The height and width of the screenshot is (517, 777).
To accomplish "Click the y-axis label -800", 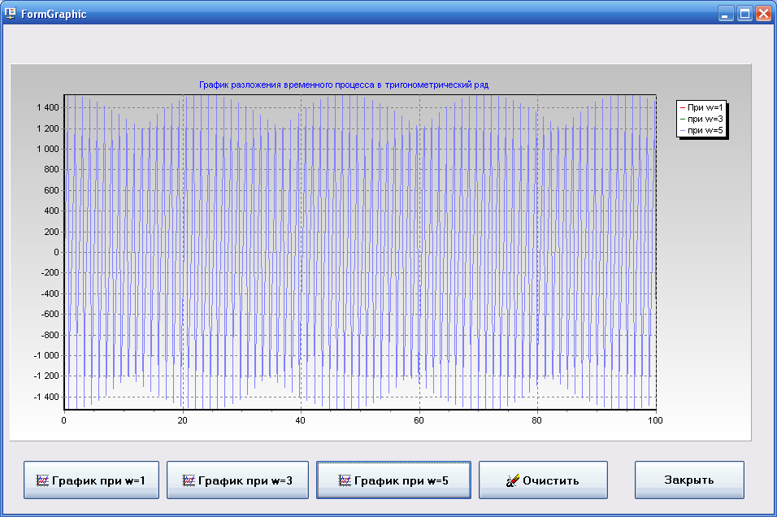I will 50,335.
